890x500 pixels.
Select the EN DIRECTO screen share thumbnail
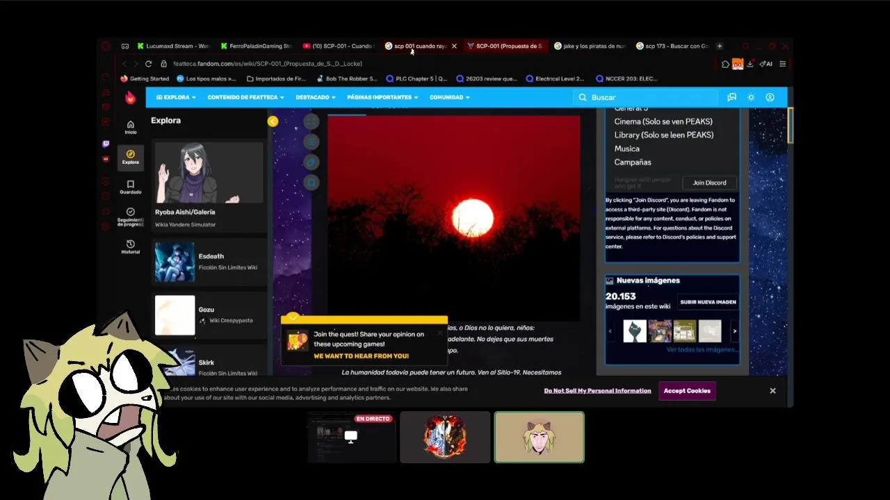click(x=351, y=437)
